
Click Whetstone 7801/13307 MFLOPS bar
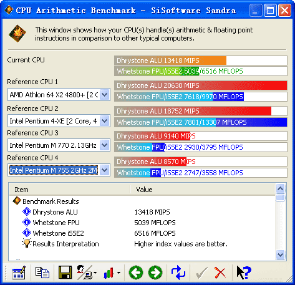(201, 122)
